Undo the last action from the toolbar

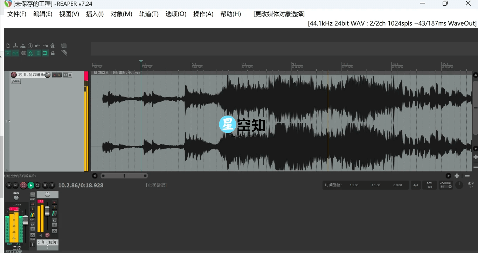(x=37, y=45)
